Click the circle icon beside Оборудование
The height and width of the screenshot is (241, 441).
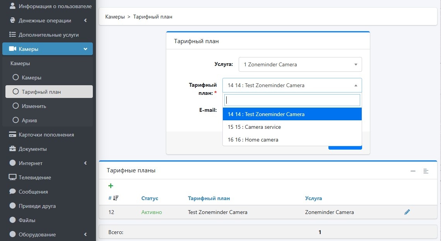pyautogui.click(x=12, y=234)
